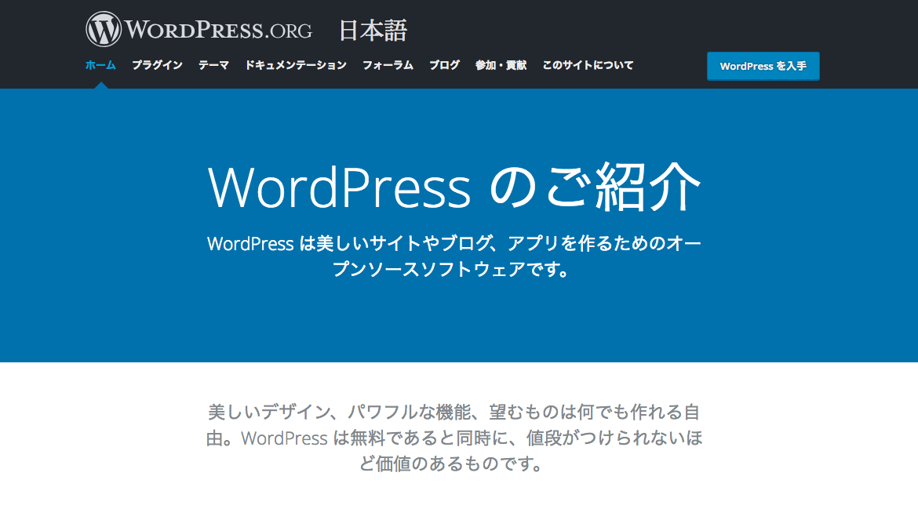Open ドキュメンテーション in the navigation
This screenshot has width=918, height=509.
(296, 65)
